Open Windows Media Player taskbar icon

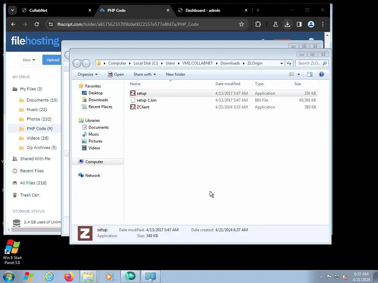coord(109,277)
